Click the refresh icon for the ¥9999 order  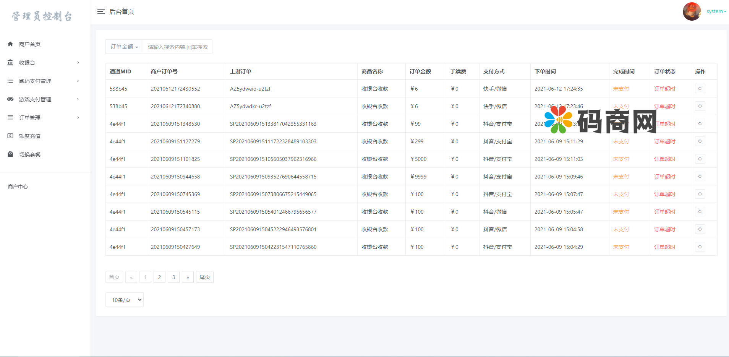[x=700, y=177]
